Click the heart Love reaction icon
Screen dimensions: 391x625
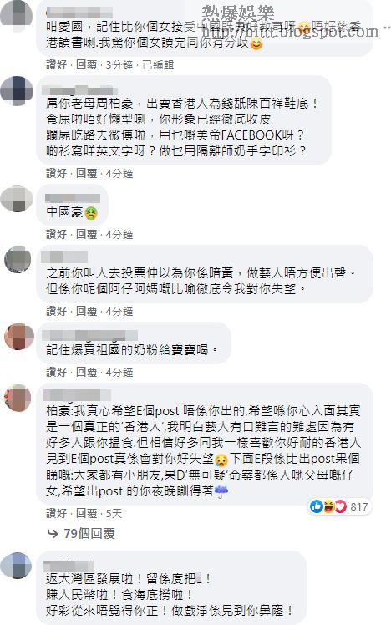coord(340,506)
